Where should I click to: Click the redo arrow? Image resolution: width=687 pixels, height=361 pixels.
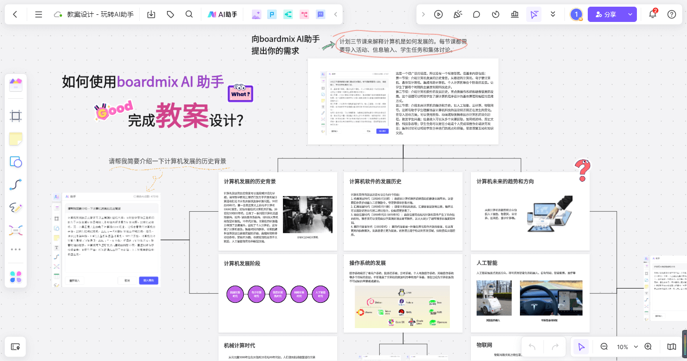(555, 347)
